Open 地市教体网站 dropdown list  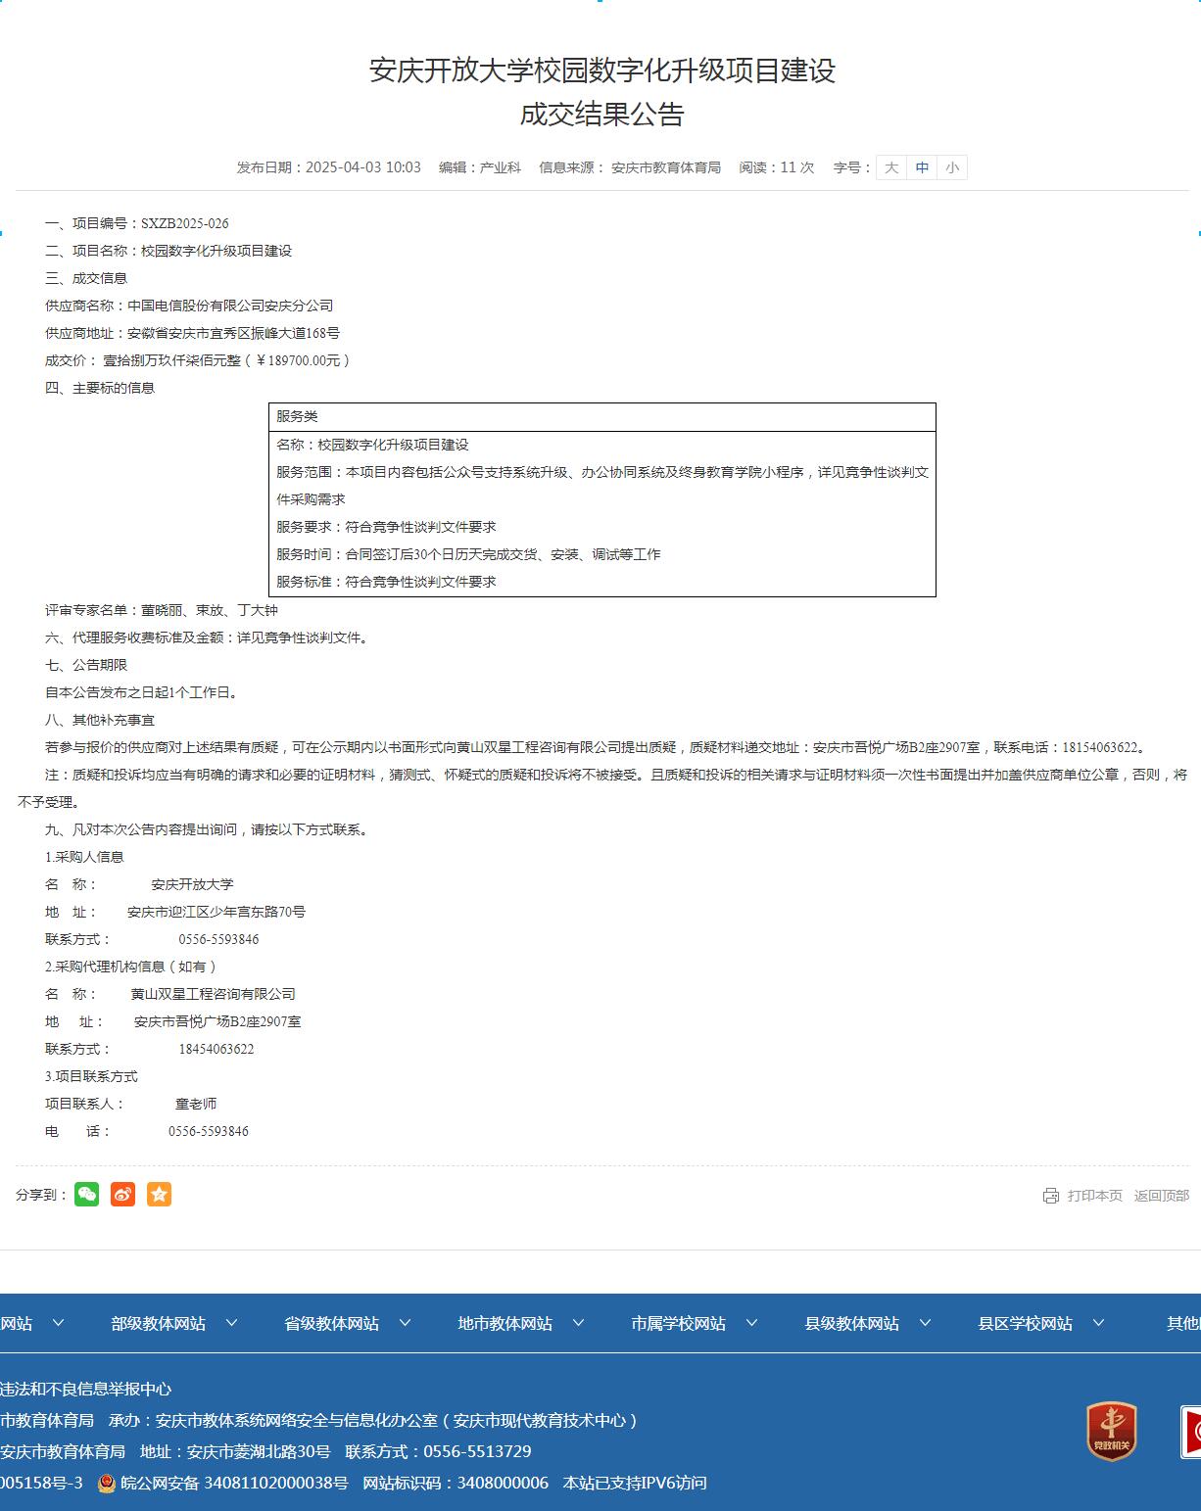coord(520,1324)
